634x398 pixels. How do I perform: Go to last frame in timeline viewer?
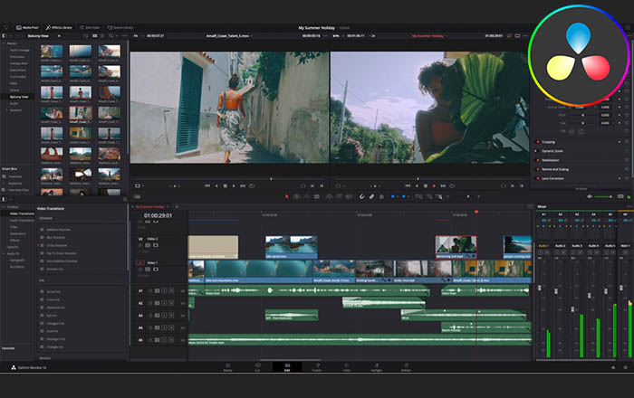tap(443, 185)
